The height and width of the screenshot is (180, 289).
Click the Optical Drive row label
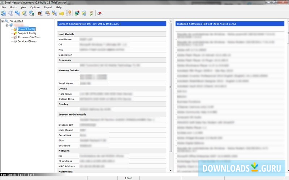pos(66,99)
